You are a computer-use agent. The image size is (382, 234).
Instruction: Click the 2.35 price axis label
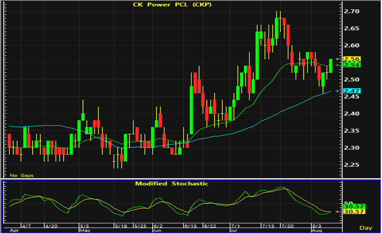351,131
